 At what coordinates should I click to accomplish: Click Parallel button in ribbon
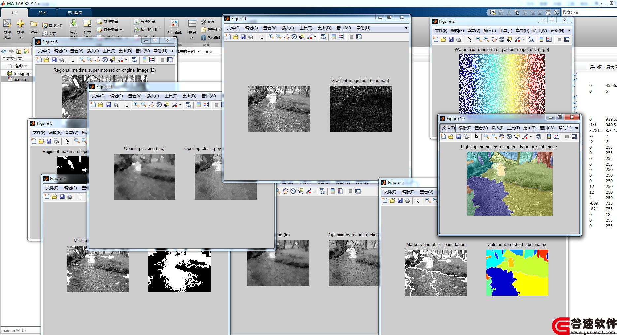tap(210, 38)
